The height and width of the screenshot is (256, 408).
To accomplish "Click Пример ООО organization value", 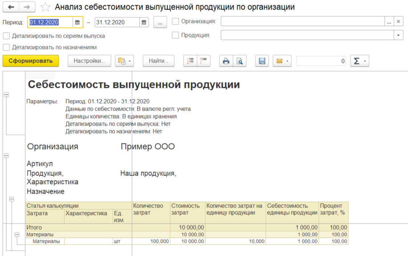I will (148, 146).
